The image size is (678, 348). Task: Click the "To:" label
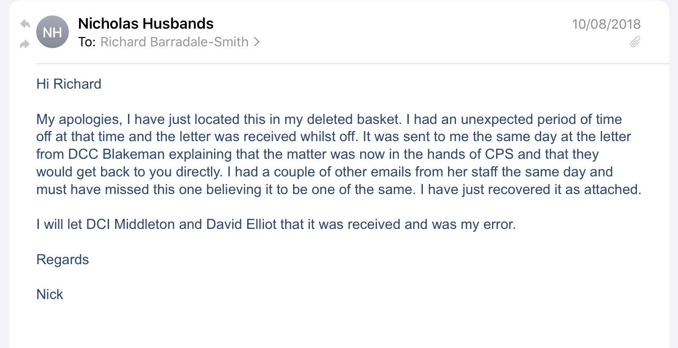tap(87, 42)
